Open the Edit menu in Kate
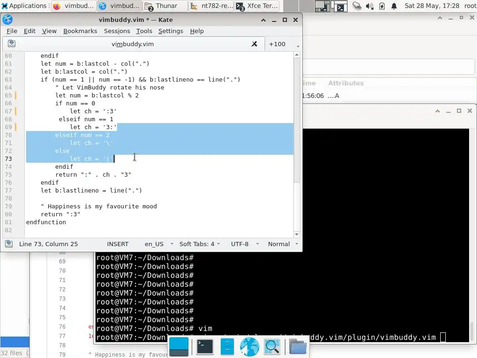This screenshot has height=358, width=477. [x=29, y=31]
